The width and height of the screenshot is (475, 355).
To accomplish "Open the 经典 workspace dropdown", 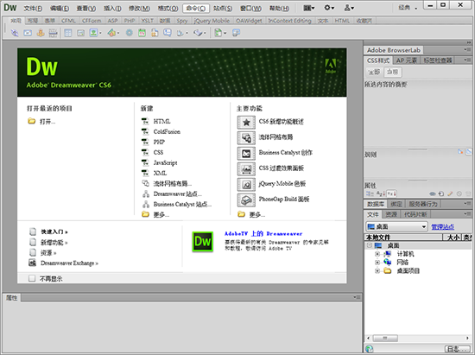I will [408, 8].
